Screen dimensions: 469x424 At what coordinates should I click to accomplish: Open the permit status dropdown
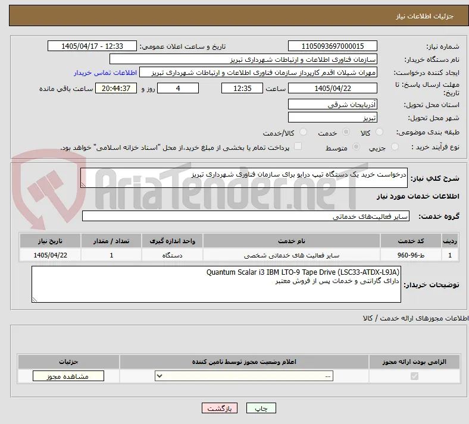click(244, 376)
